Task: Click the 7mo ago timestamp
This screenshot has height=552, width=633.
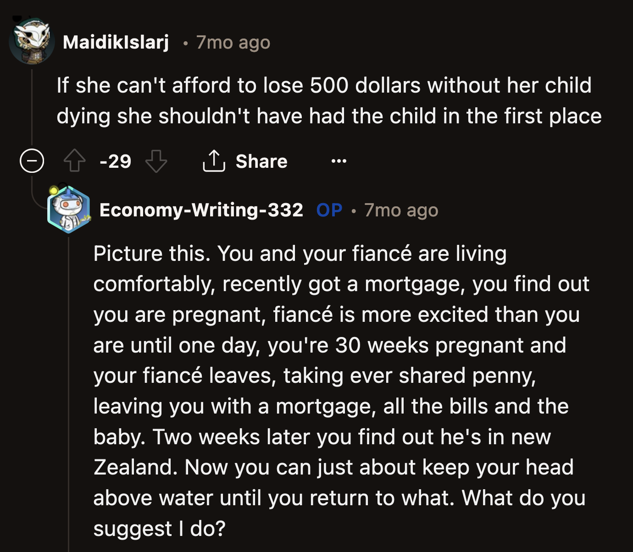Action: coord(233,42)
